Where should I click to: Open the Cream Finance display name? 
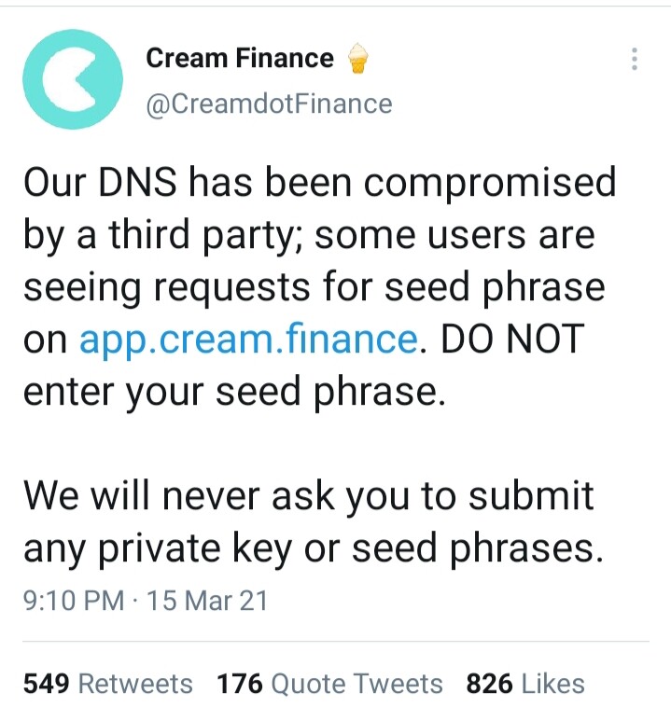240,59
